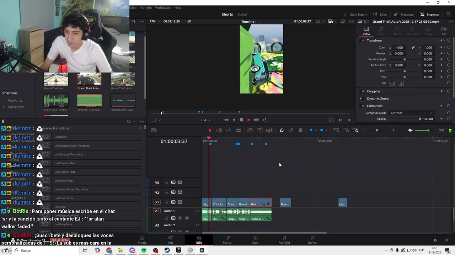Click the Detail Zoom icon
The width and height of the screenshot is (455, 255).
pyautogui.click(x=347, y=130)
